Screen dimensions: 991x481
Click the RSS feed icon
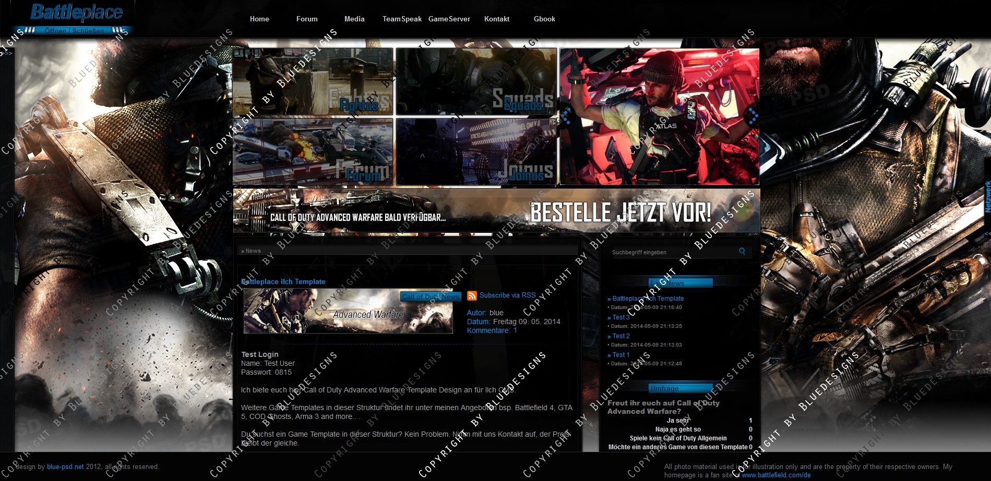point(472,295)
